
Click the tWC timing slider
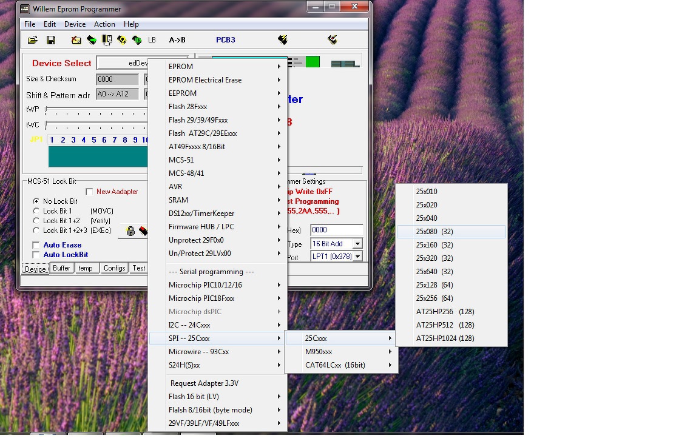pyautogui.click(x=96, y=126)
